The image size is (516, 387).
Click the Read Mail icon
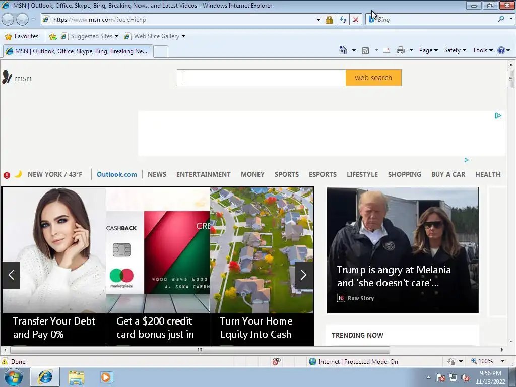(x=386, y=50)
